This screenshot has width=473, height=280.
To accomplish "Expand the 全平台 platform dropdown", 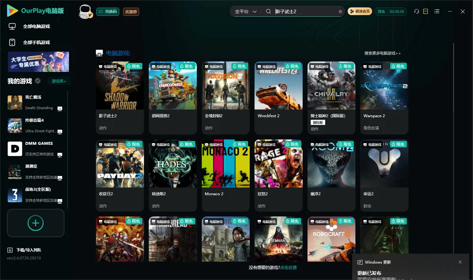I will click(245, 11).
